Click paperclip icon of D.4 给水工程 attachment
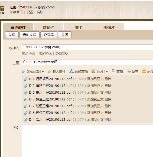Image resolution: width=153 pixels, height=157 pixels. pos(26,120)
